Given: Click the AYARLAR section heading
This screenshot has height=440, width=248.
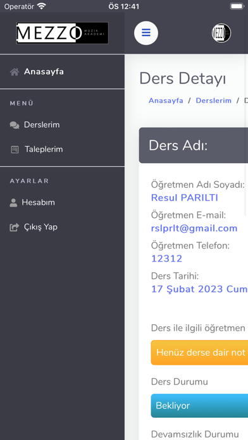Looking at the screenshot, I should pyautogui.click(x=29, y=181).
